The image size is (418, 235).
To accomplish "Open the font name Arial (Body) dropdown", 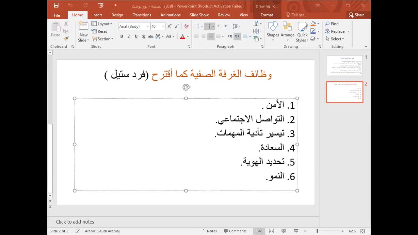I will click(148, 26).
